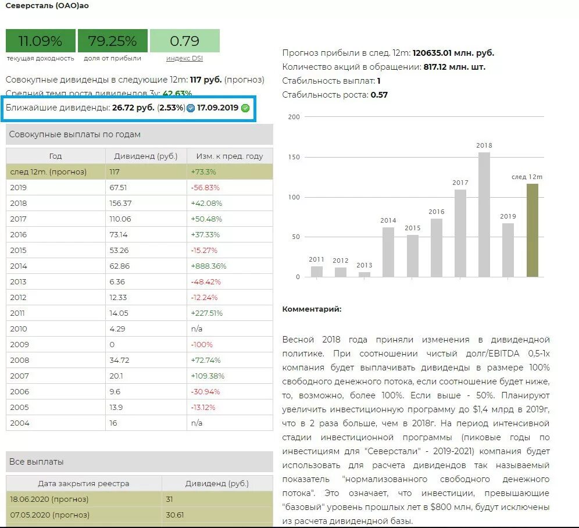
Task: Click the 2016 change value +37.33%
Action: pos(205,234)
